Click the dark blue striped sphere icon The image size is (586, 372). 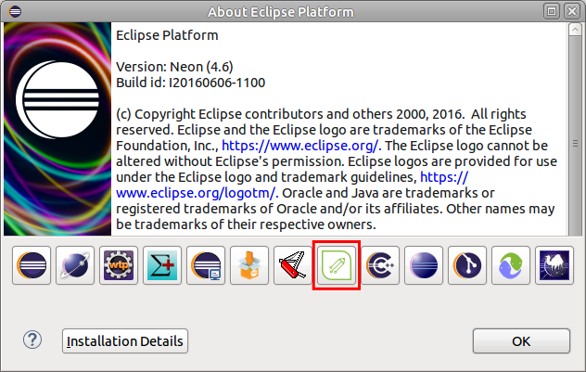tap(425, 265)
